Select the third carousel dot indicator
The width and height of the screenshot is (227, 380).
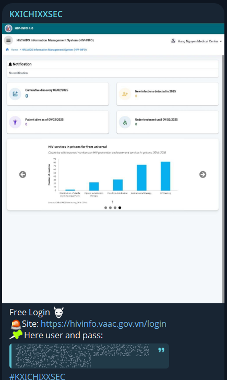pyautogui.click(x=115, y=208)
